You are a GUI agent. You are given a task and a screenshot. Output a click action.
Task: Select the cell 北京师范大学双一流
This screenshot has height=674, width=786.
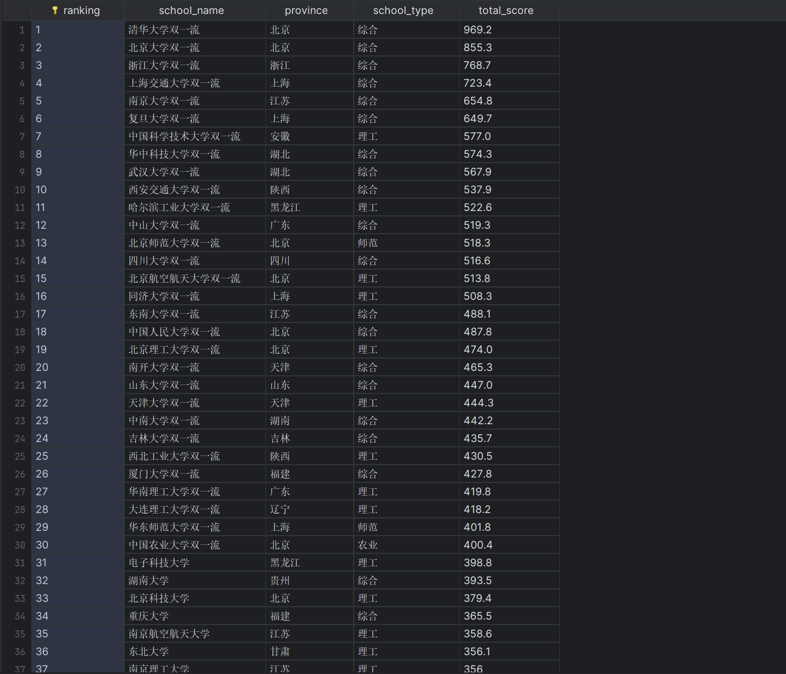tap(195, 243)
